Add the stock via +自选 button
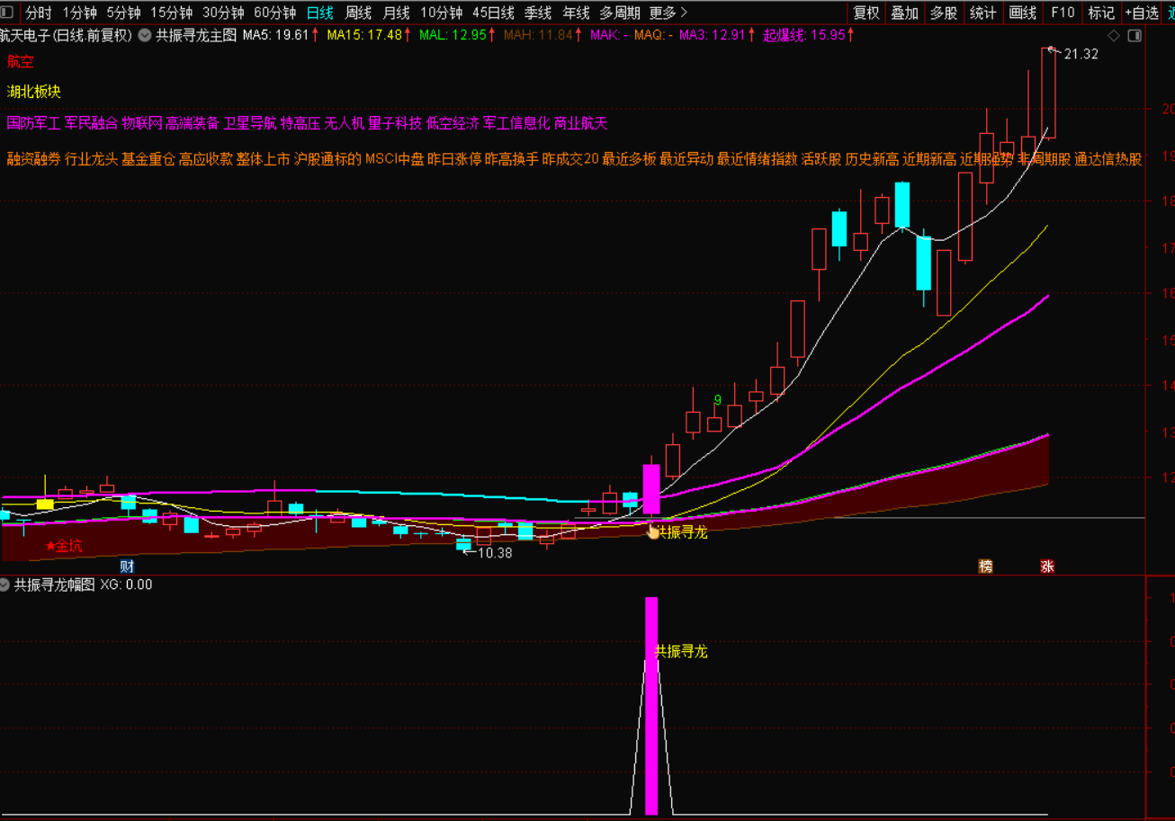The width and height of the screenshot is (1175, 821). point(1141,13)
